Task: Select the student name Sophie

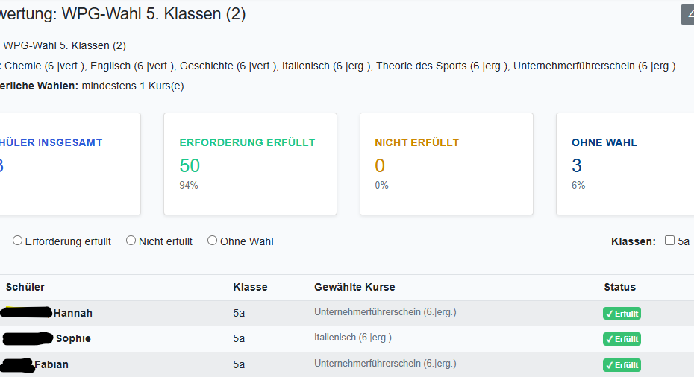Action: pos(73,338)
